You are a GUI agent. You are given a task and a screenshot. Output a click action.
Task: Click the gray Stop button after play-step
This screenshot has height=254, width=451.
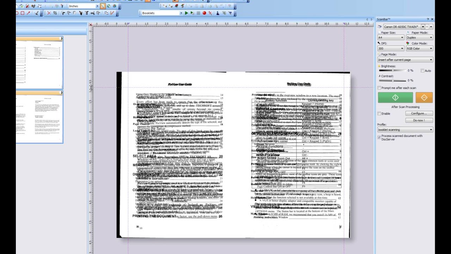point(198,13)
